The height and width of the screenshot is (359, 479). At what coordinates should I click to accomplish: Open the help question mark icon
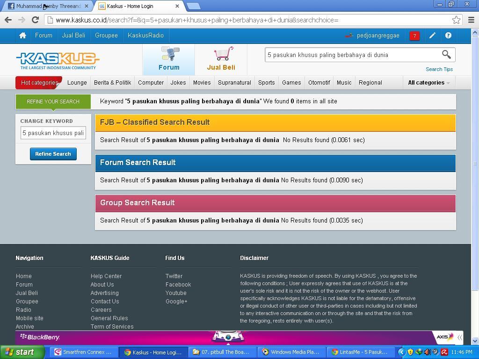(x=448, y=36)
